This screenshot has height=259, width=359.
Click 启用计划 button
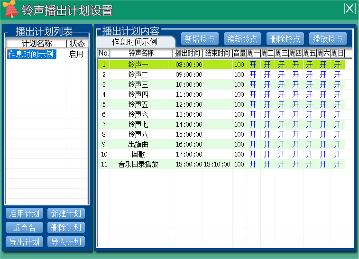coord(24,213)
